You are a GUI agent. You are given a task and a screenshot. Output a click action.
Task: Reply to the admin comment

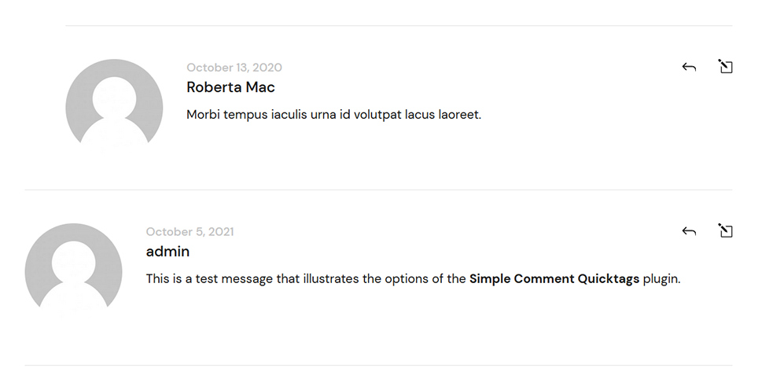(689, 231)
